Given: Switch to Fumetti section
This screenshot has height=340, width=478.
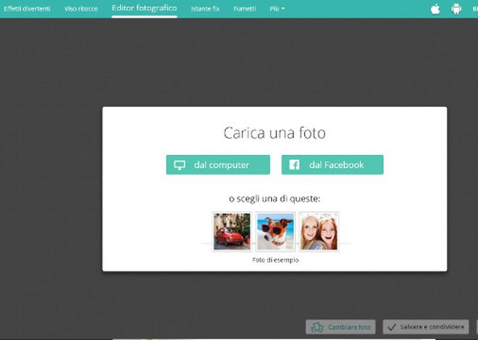Looking at the screenshot, I should pyautogui.click(x=245, y=9).
